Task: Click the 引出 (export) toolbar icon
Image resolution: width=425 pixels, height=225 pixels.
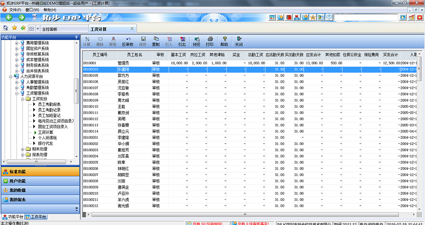Action: (182, 41)
